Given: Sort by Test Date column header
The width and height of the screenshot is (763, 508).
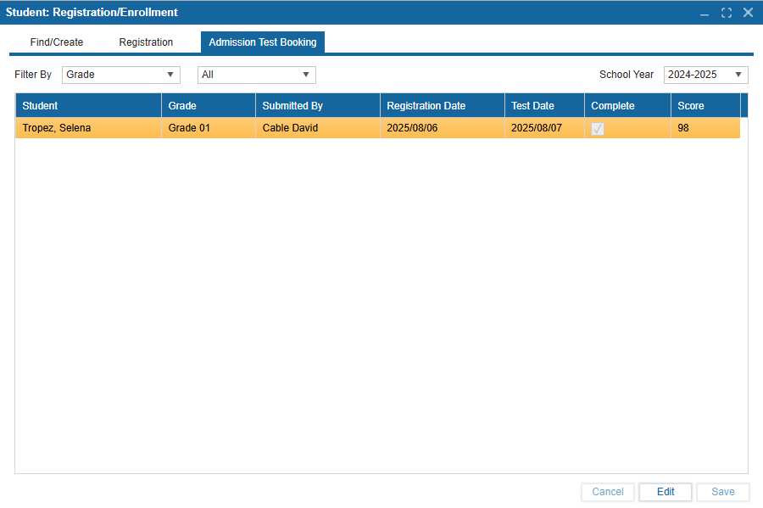Looking at the screenshot, I should pos(543,106).
